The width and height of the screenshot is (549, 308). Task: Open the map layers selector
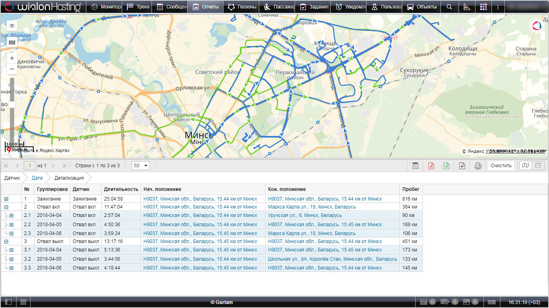(12, 43)
